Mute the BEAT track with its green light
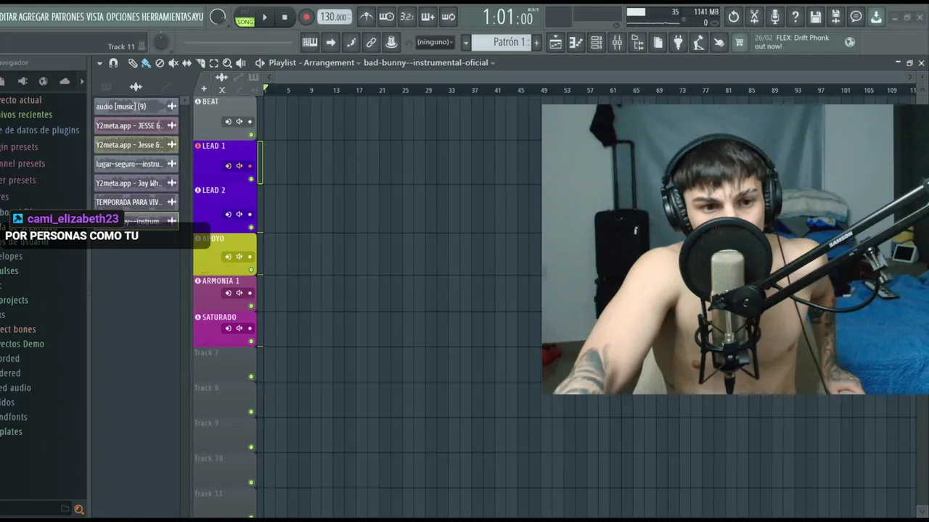This screenshot has height=522, width=929. [x=251, y=135]
